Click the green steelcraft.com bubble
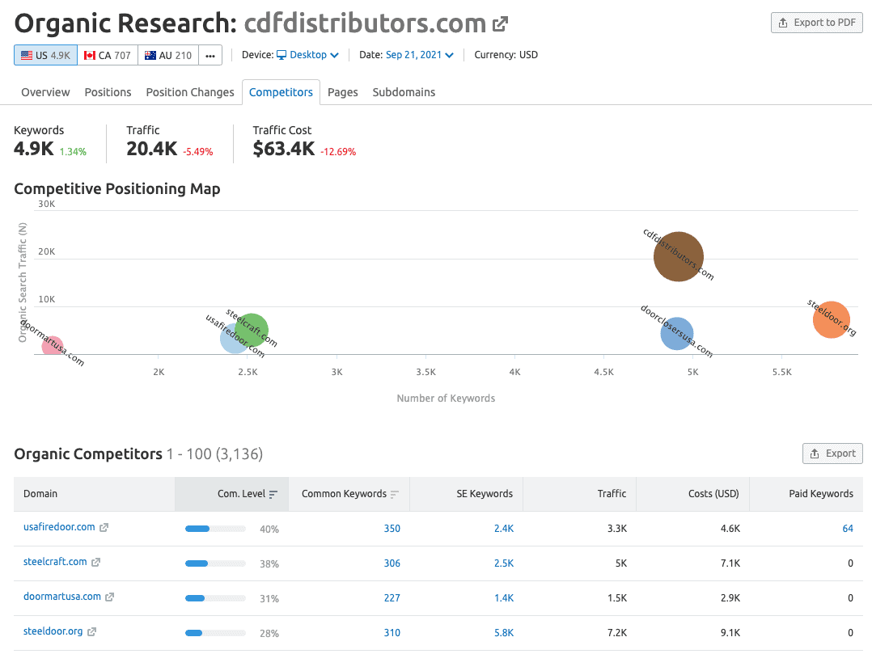Viewport: 872px width, 654px height. 252,330
